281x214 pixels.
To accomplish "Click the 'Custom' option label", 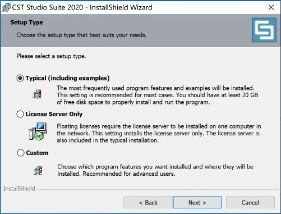I will (37, 153).
